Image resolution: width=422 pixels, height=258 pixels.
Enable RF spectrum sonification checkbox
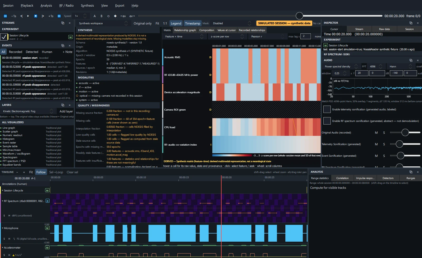[327, 121]
